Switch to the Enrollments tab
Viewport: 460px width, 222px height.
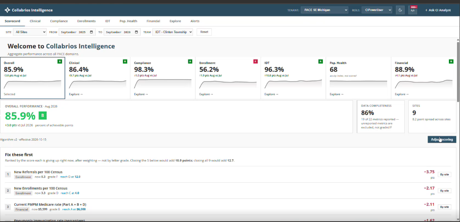[x=86, y=21]
